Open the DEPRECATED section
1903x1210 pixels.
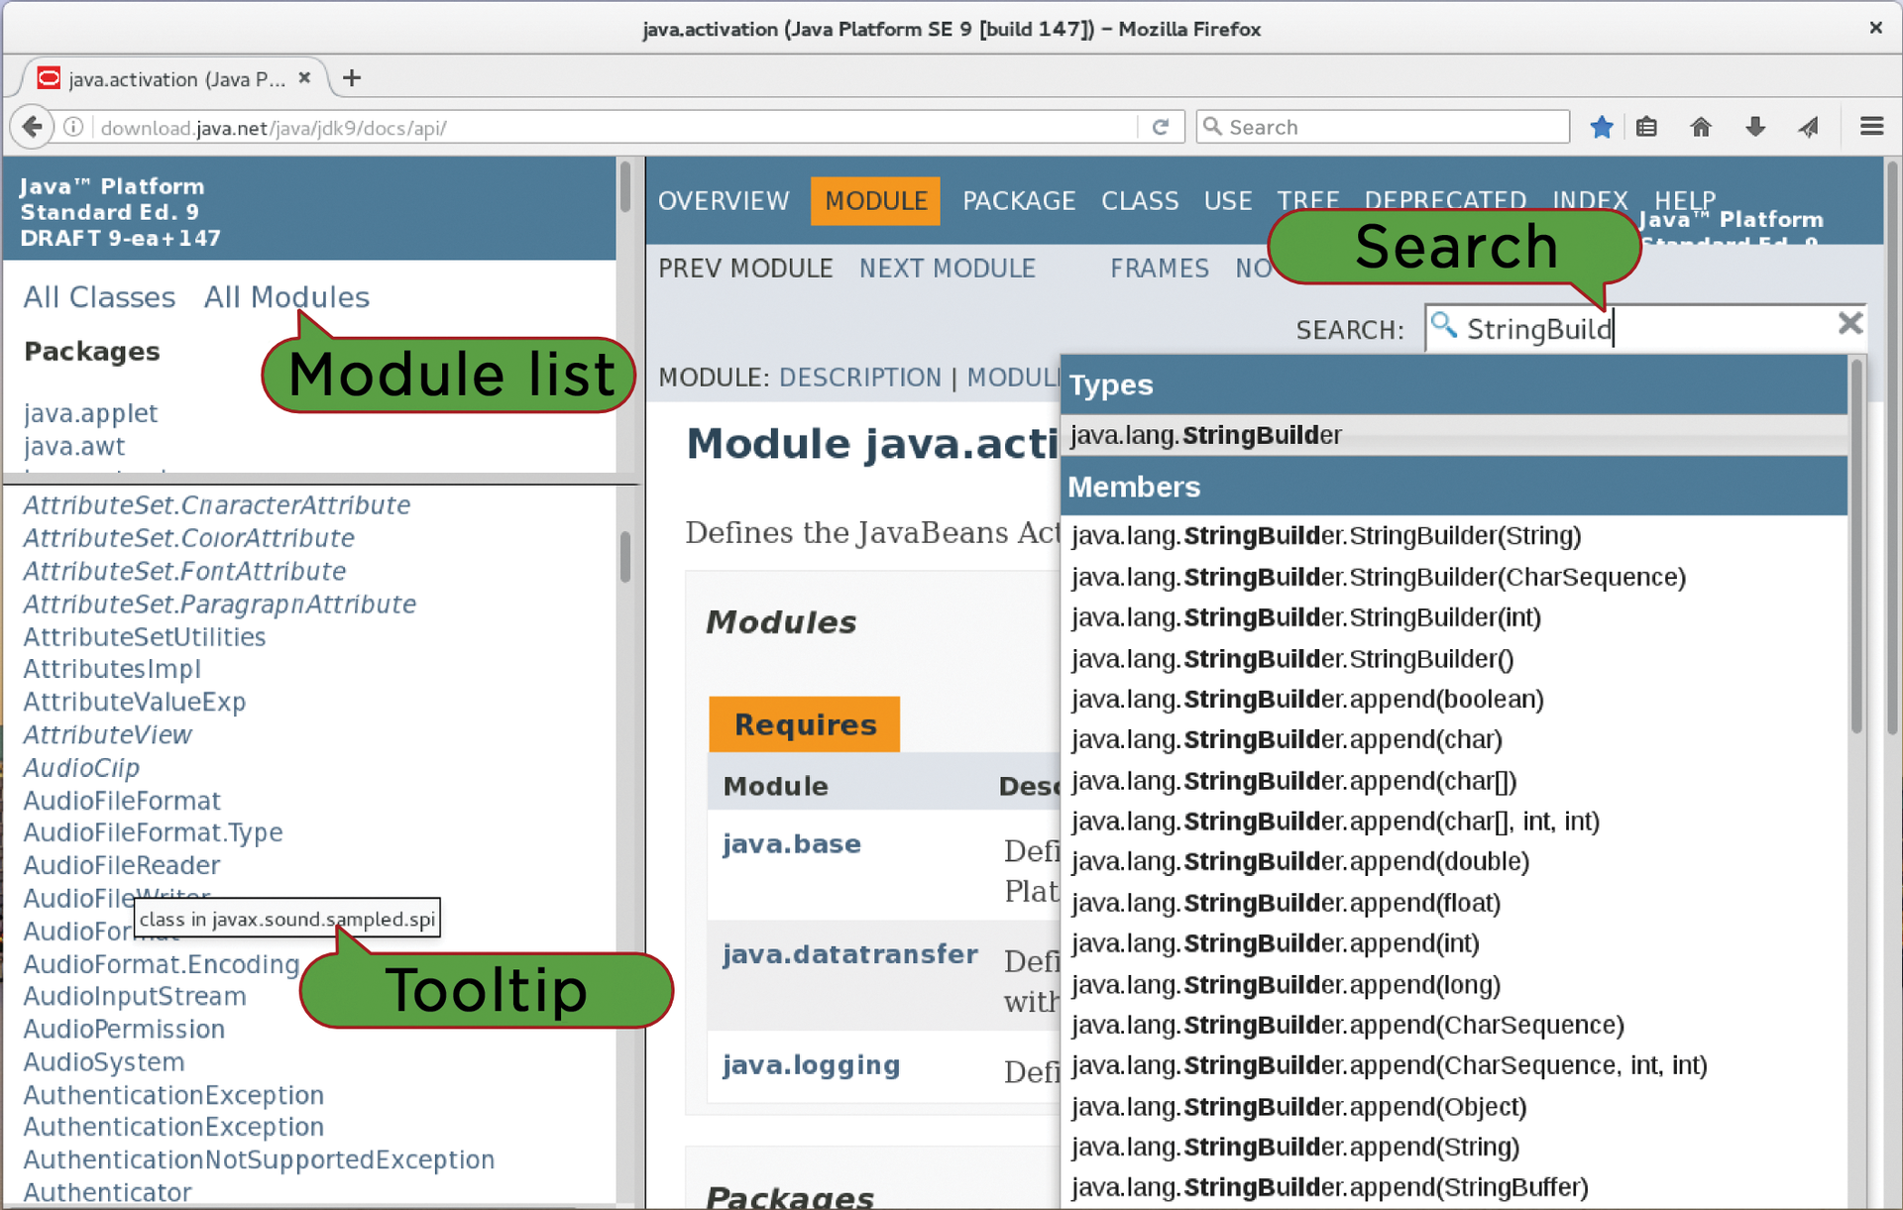pyautogui.click(x=1444, y=200)
